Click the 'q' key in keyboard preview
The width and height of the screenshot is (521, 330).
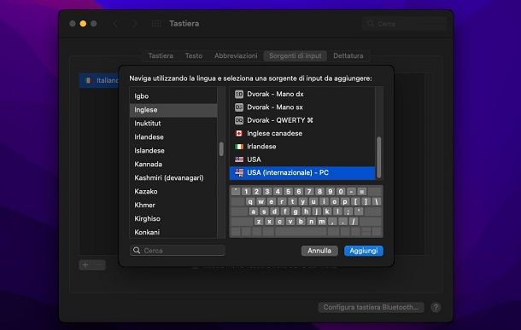click(250, 201)
